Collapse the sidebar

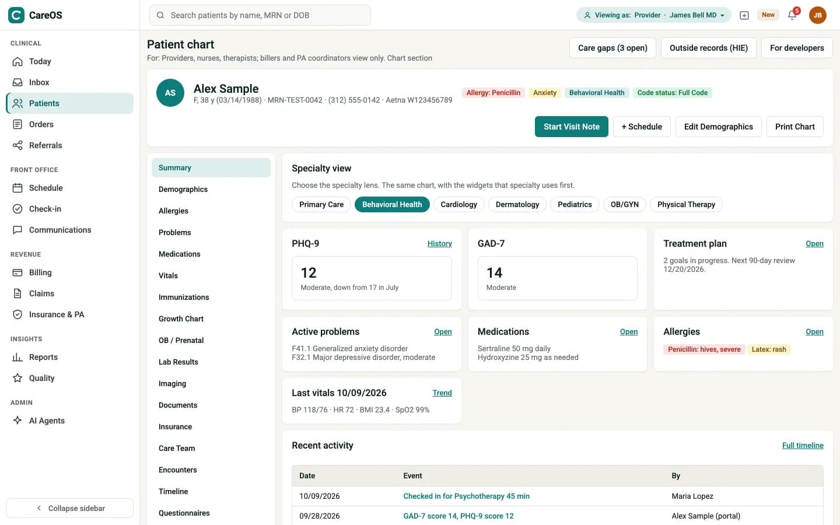coord(69,508)
